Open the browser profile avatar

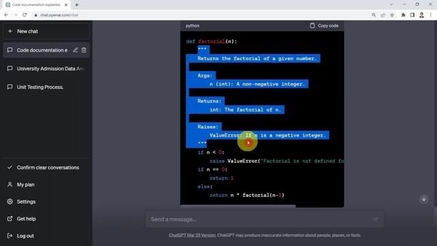tap(422, 15)
